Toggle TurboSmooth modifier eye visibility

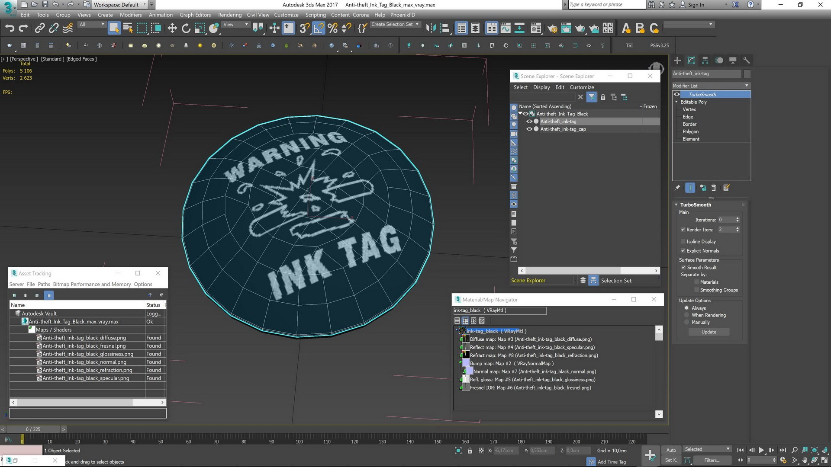point(677,94)
